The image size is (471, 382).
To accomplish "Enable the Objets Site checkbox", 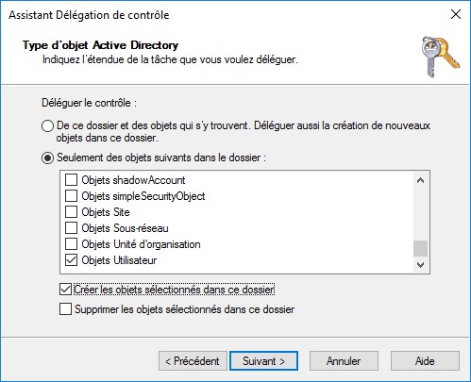I will (71, 212).
